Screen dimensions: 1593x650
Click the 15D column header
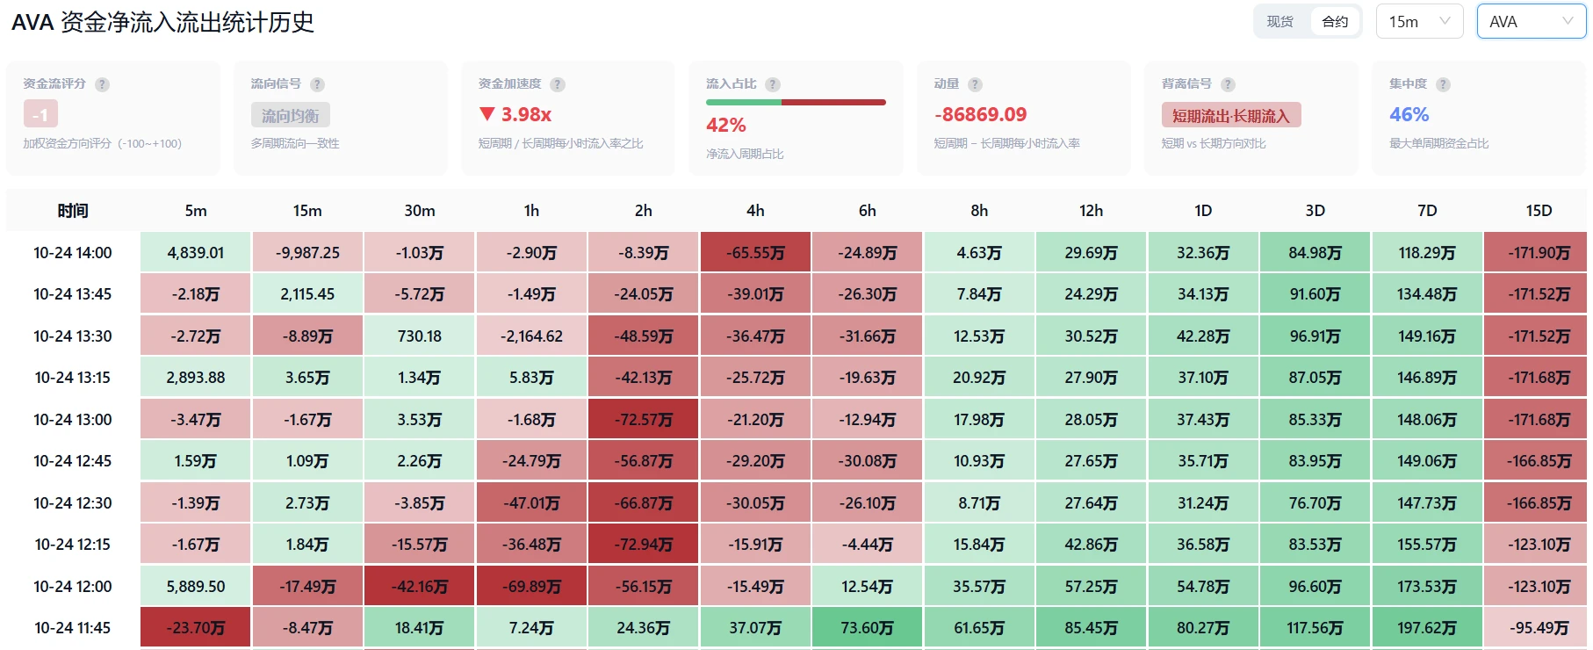pos(1539,211)
